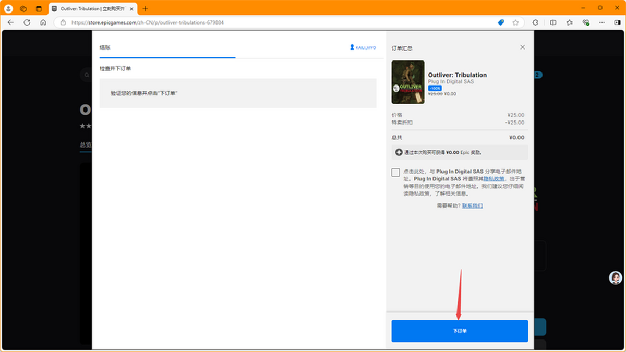
Task: Open the tab actions menu icon
Action: coord(39,8)
